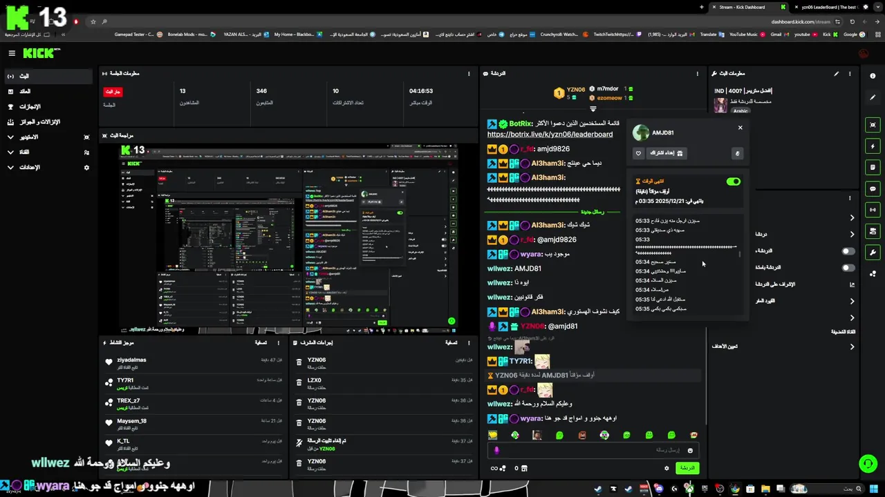Click the trash icon beside LZX0 action
This screenshot has height=497, width=885.
coord(299,383)
